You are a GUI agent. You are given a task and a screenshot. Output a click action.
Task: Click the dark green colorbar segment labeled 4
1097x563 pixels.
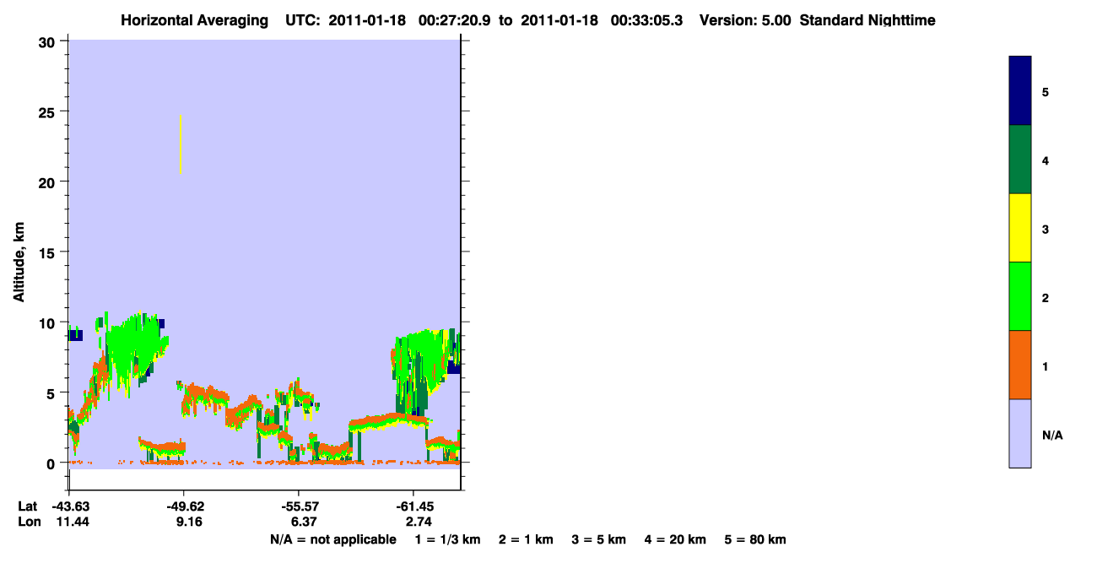(x=1020, y=160)
